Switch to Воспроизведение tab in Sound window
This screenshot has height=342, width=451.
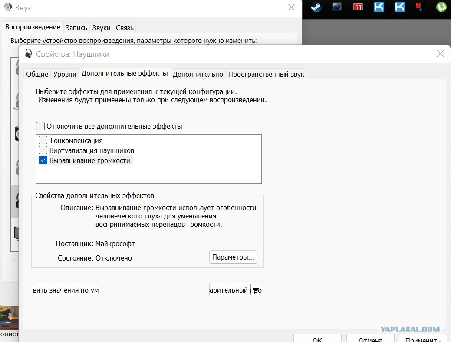point(33,27)
